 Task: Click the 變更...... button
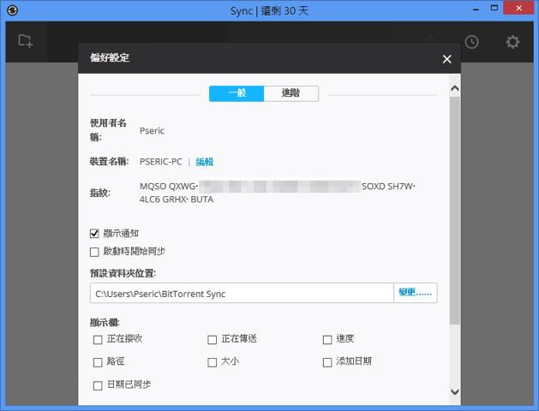416,293
